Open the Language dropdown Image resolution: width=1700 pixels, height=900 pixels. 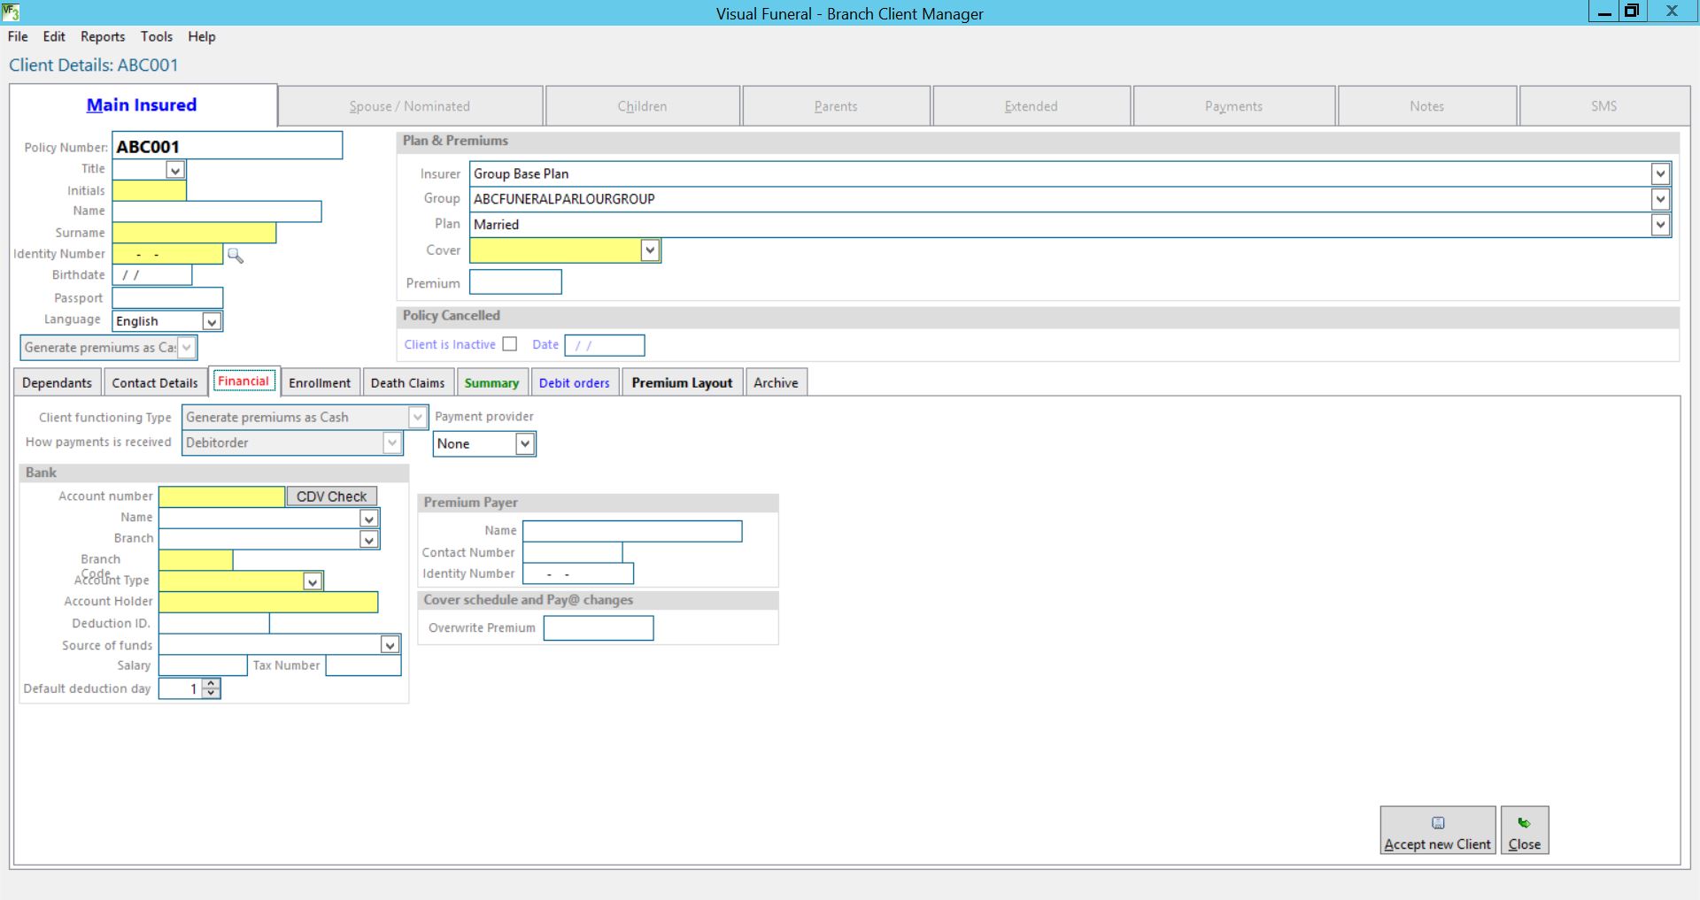[x=211, y=321]
